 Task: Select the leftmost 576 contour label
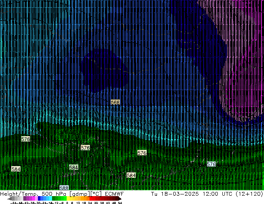(25, 139)
